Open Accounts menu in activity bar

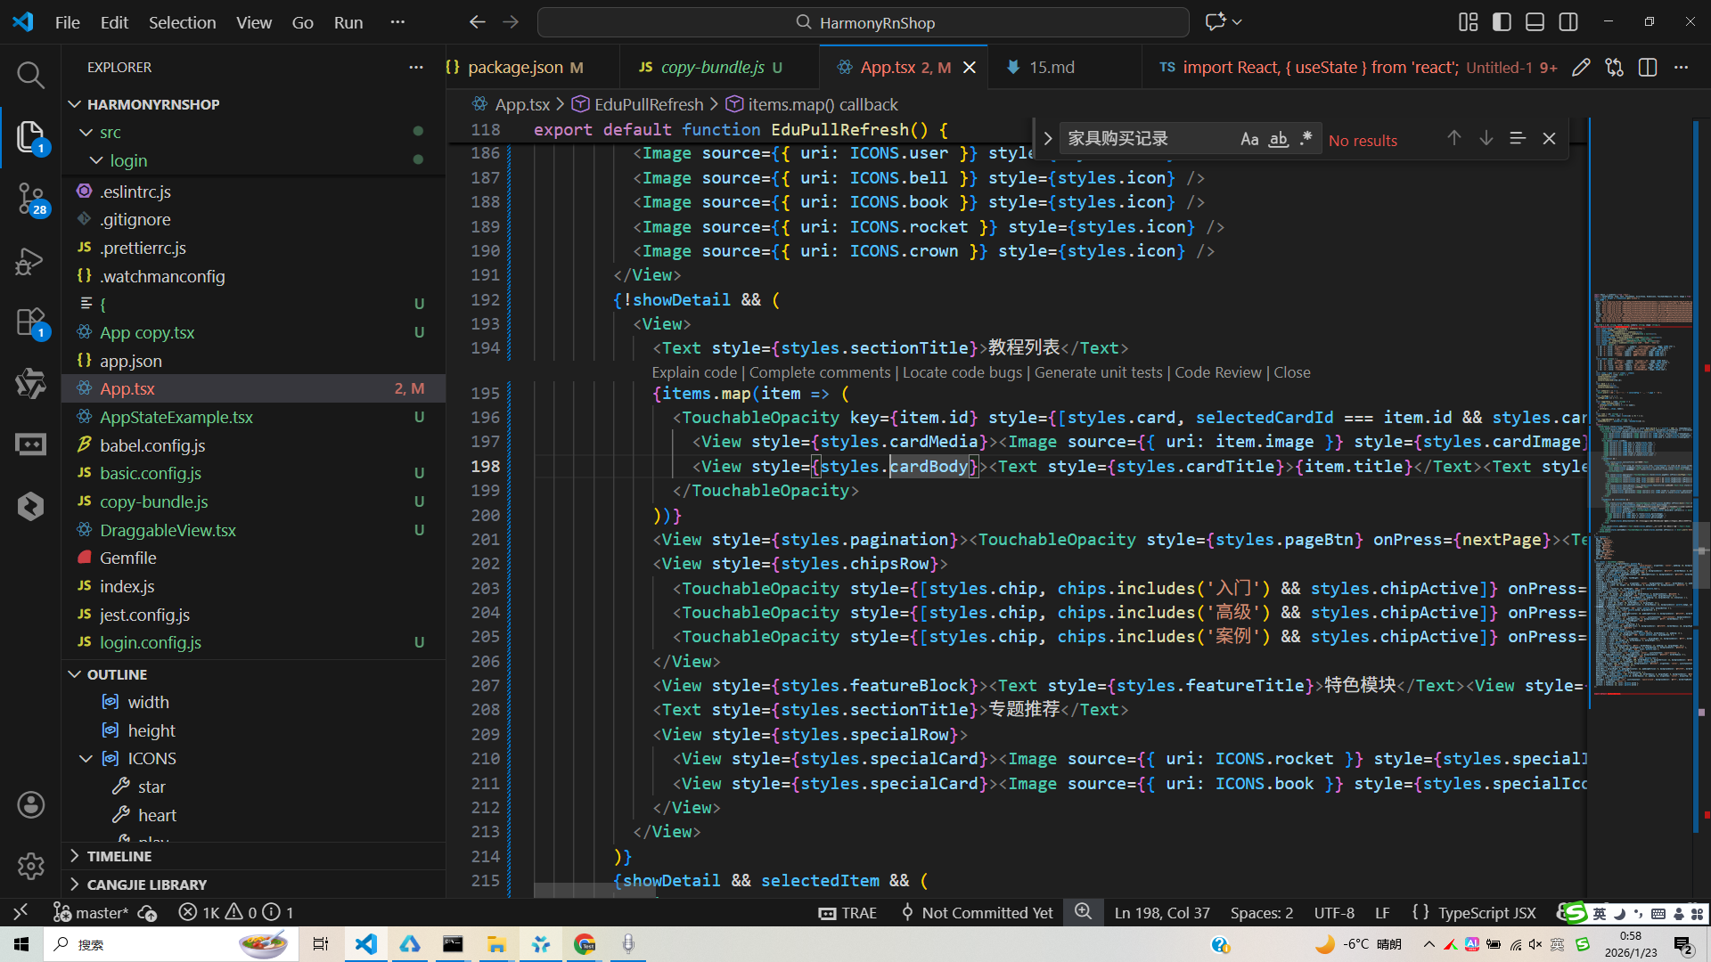click(30, 805)
